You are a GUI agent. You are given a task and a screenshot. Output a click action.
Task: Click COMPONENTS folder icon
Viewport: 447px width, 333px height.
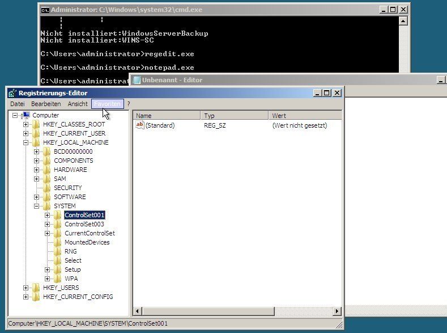point(47,161)
